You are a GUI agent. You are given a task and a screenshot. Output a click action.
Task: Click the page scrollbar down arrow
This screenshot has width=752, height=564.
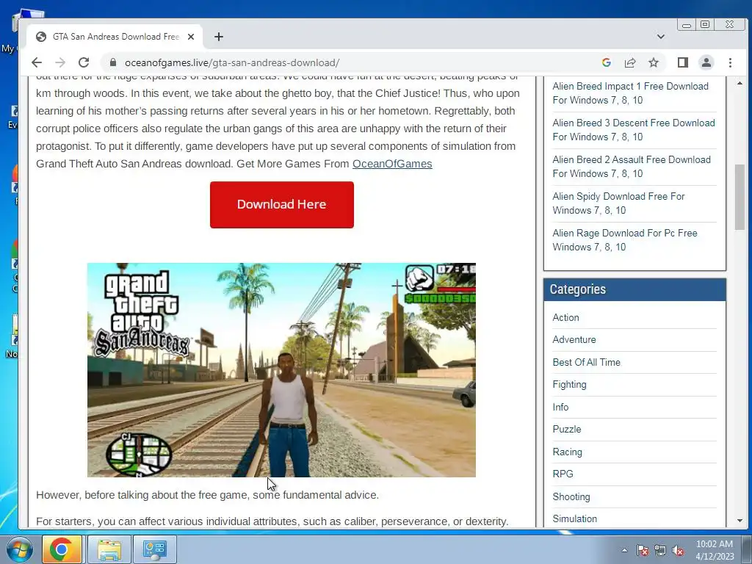coord(740,521)
